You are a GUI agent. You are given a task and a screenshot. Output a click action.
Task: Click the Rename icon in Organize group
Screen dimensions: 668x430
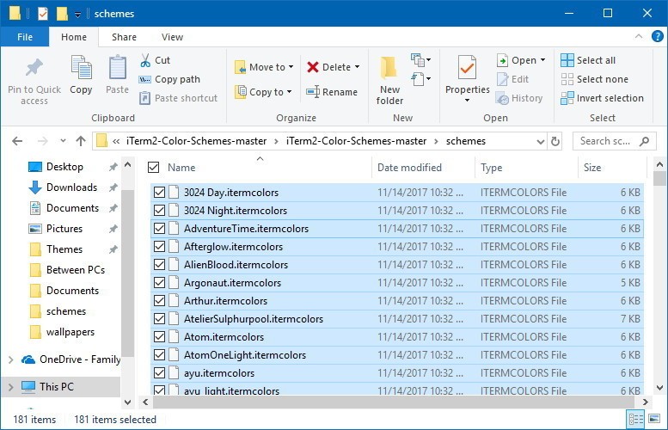313,92
